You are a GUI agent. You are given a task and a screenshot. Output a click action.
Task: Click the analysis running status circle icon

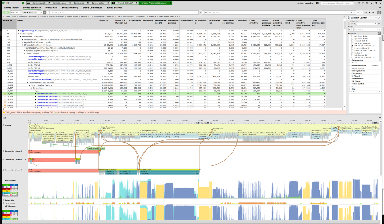click(317, 3)
